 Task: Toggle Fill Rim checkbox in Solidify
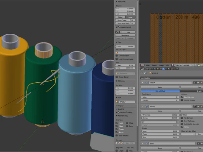pos(182,127)
